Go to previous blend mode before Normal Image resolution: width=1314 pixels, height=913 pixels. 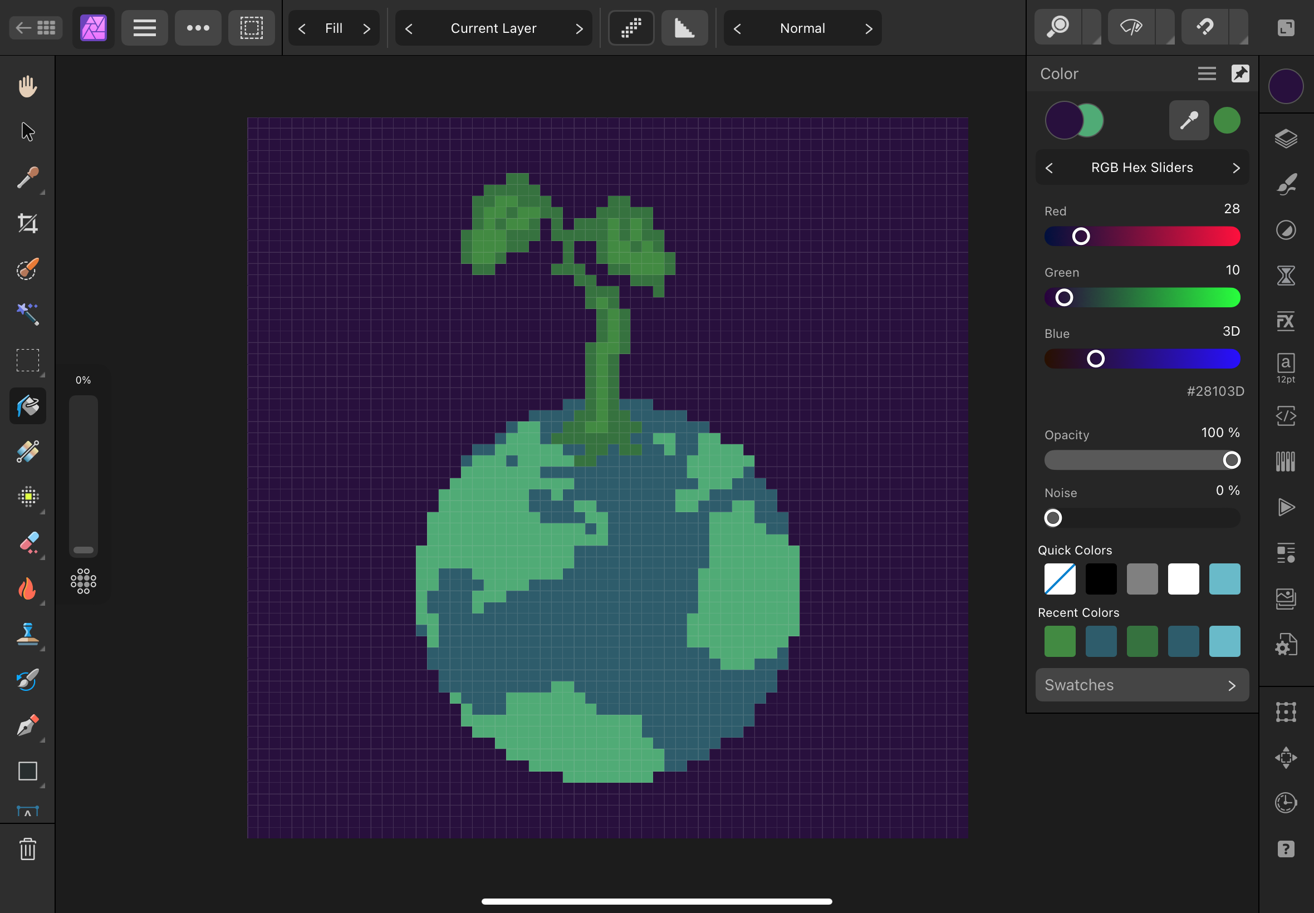pyautogui.click(x=737, y=28)
